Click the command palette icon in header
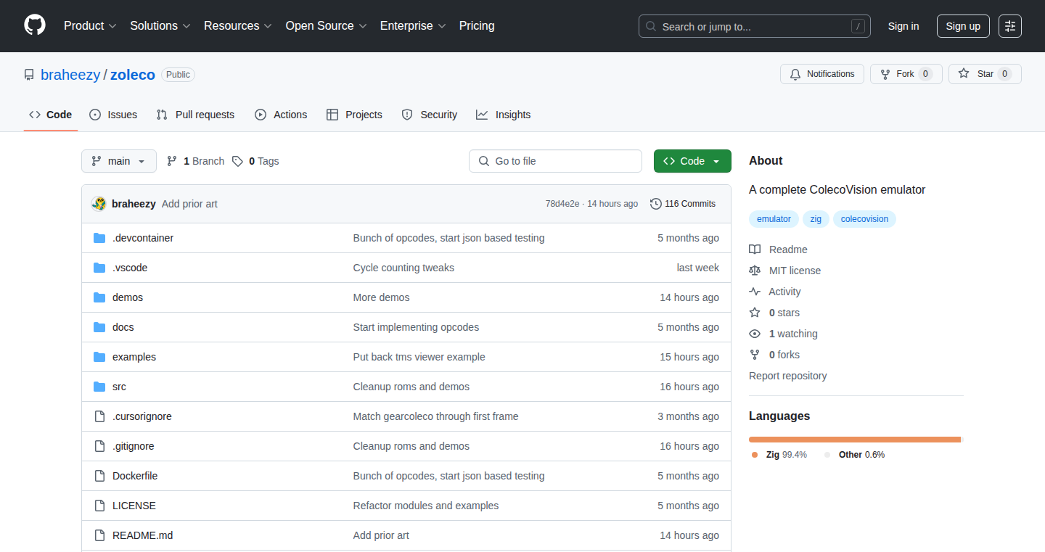Image resolution: width=1045 pixels, height=552 pixels. pos(1010,26)
